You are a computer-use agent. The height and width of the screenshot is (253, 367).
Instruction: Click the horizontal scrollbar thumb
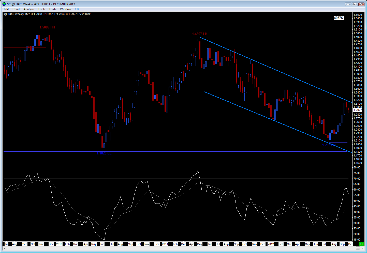(x=358, y=248)
